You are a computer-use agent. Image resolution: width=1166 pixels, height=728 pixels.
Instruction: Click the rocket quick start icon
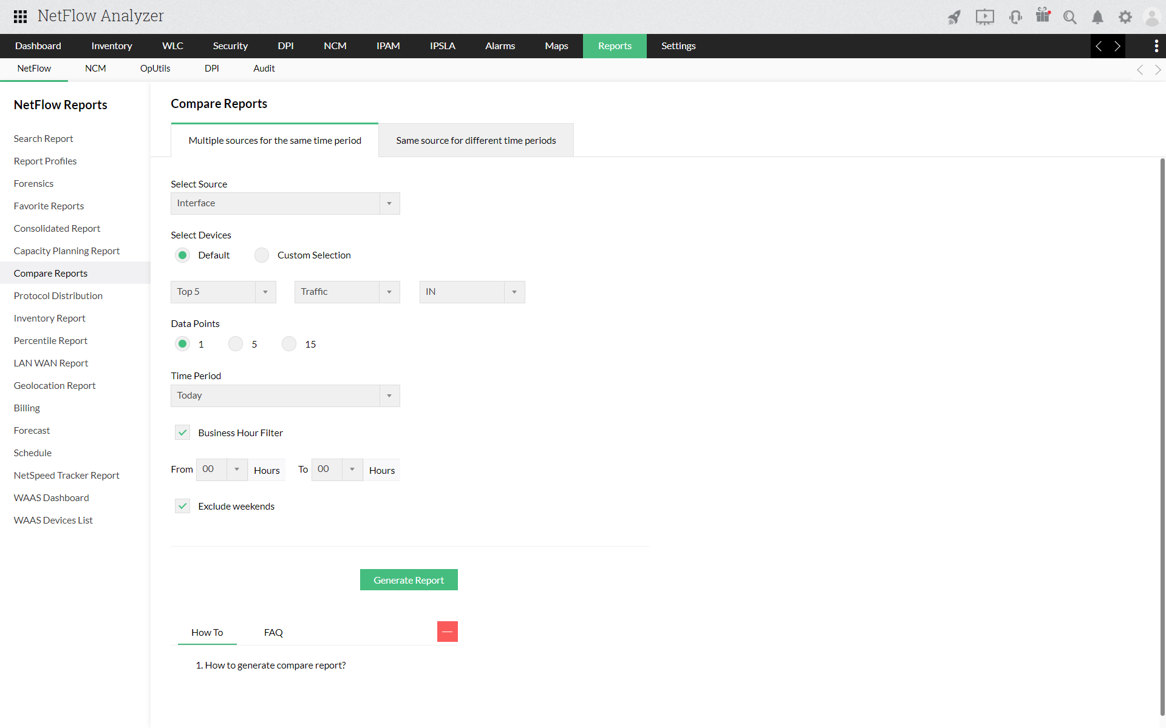pos(954,17)
